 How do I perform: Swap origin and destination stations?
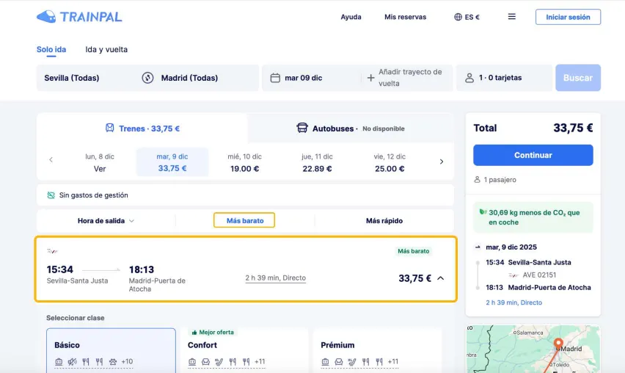click(147, 78)
